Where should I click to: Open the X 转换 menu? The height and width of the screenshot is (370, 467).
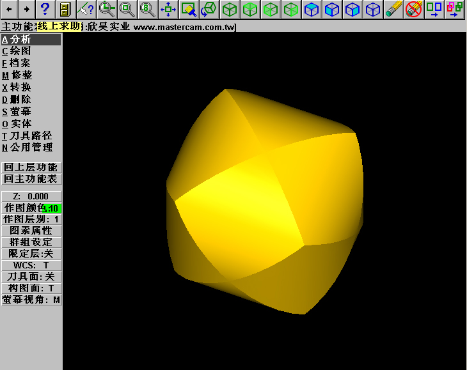17,87
